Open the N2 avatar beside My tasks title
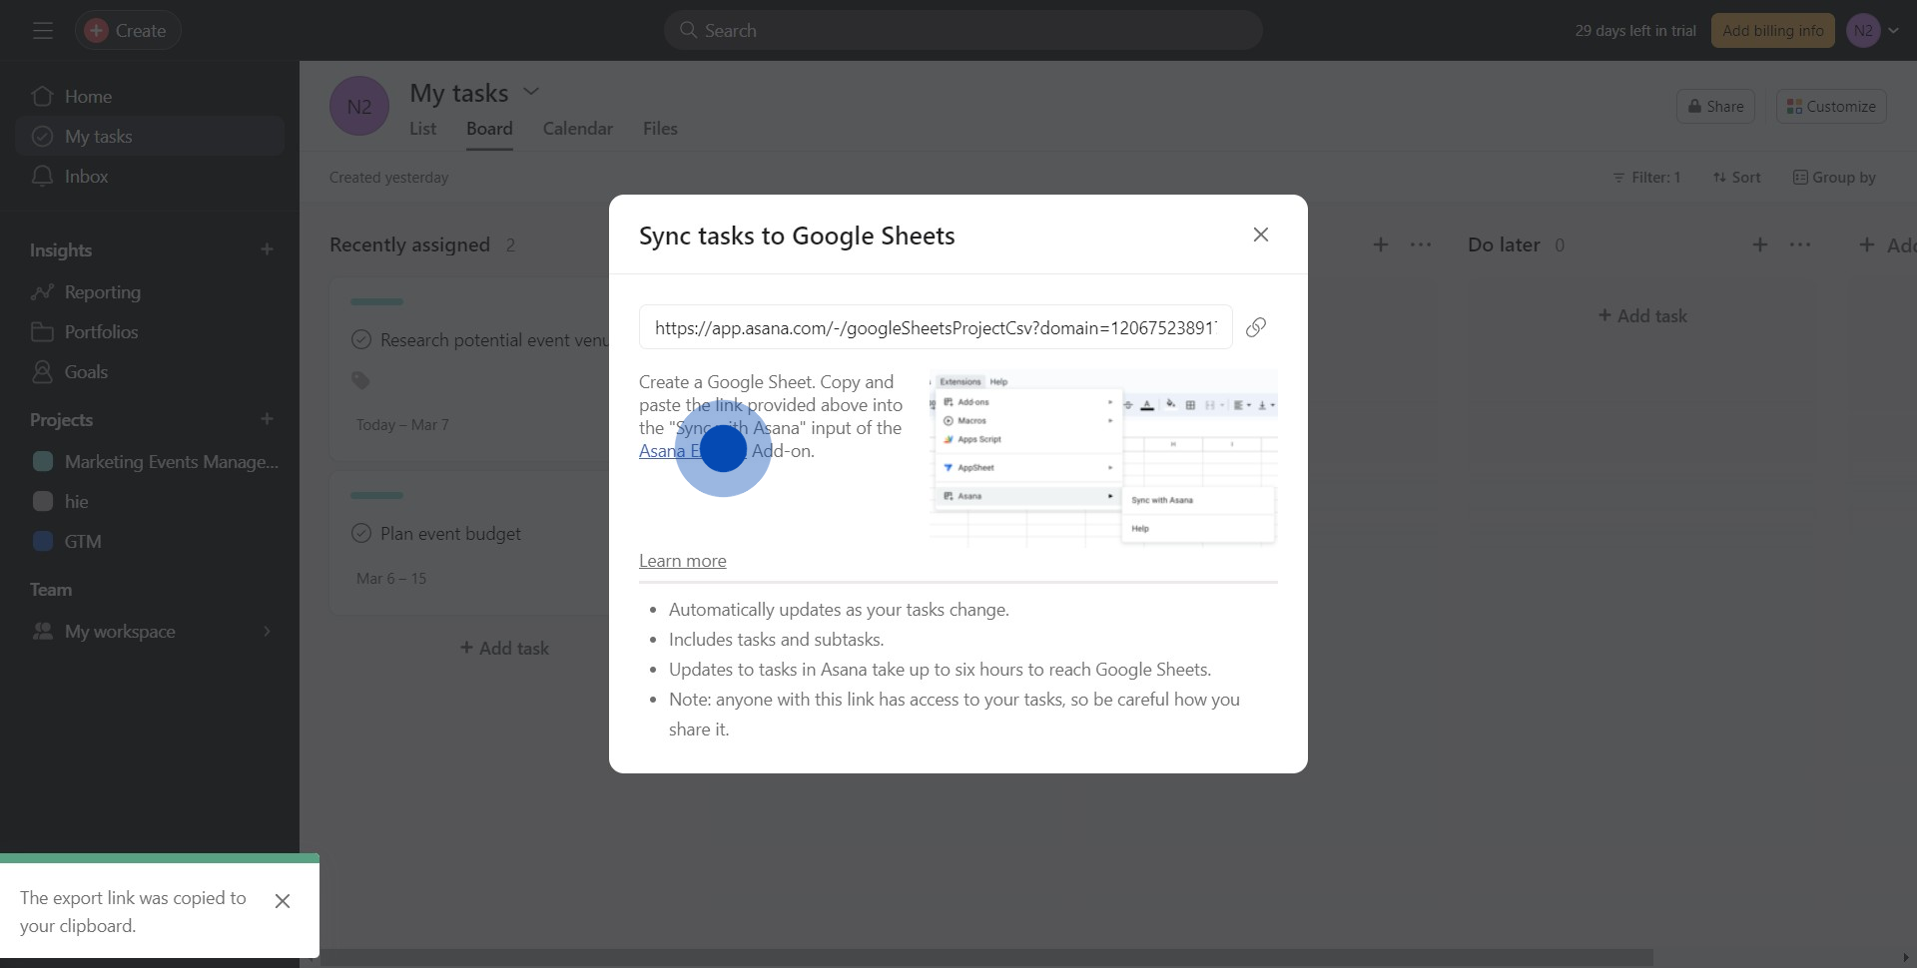Screen dimensions: 1917x968 click(359, 106)
